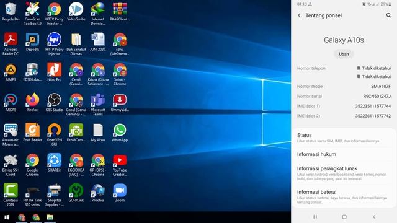397x223 pixels.
Task: Open OpenVPN GUI shortcut
Action: [55, 134]
